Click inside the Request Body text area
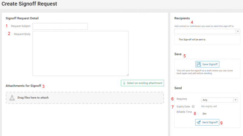The image size is (243, 136). tap(80, 53)
